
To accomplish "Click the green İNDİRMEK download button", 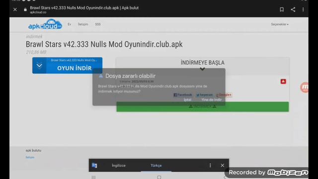I will [202, 107].
